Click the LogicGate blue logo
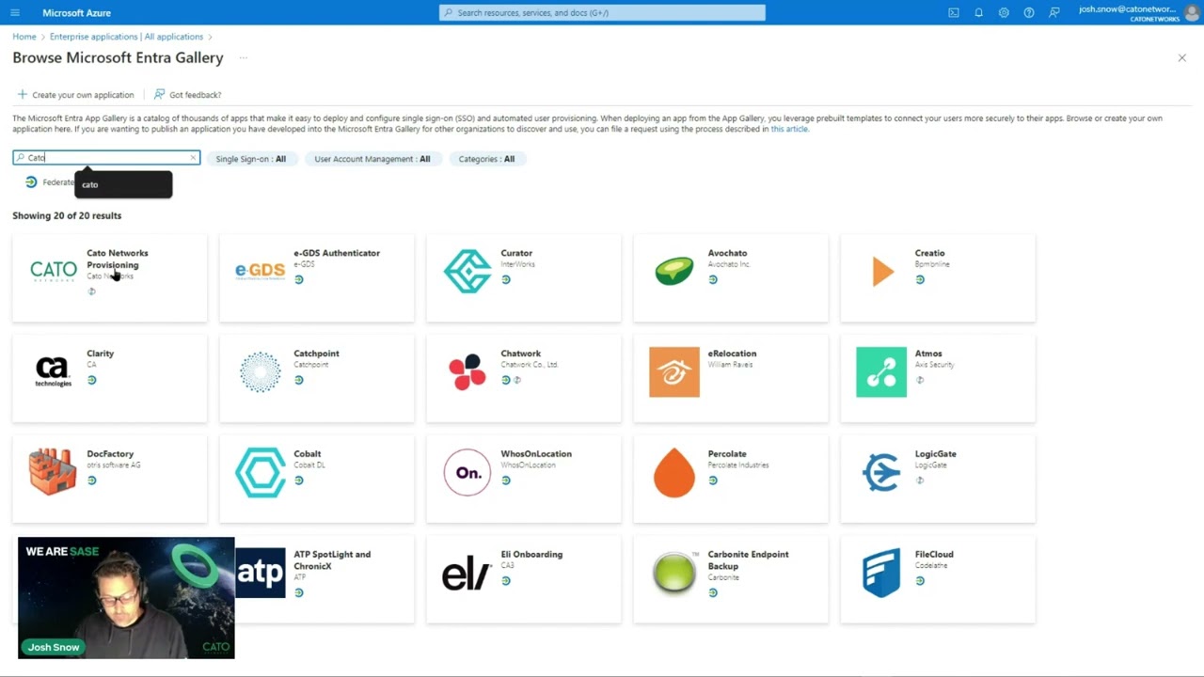1204x677 pixels. click(881, 472)
